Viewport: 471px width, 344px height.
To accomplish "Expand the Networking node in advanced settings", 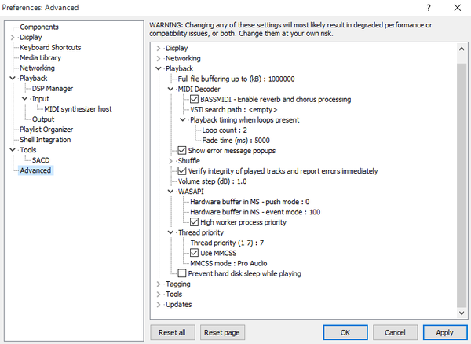I will 159,58.
